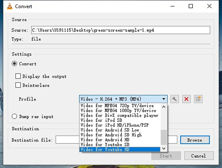
Task: Choose Video for Android SD High
Action: [x=120, y=135]
